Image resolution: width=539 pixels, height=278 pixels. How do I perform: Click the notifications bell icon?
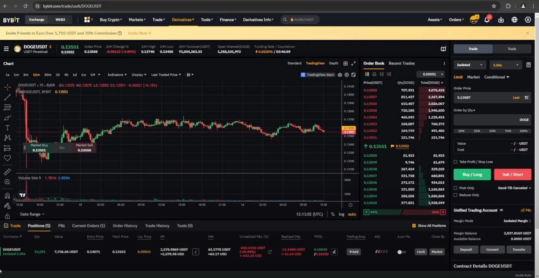coord(487,20)
